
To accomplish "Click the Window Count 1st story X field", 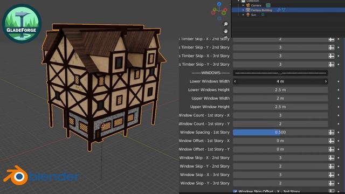I will 280,115.
